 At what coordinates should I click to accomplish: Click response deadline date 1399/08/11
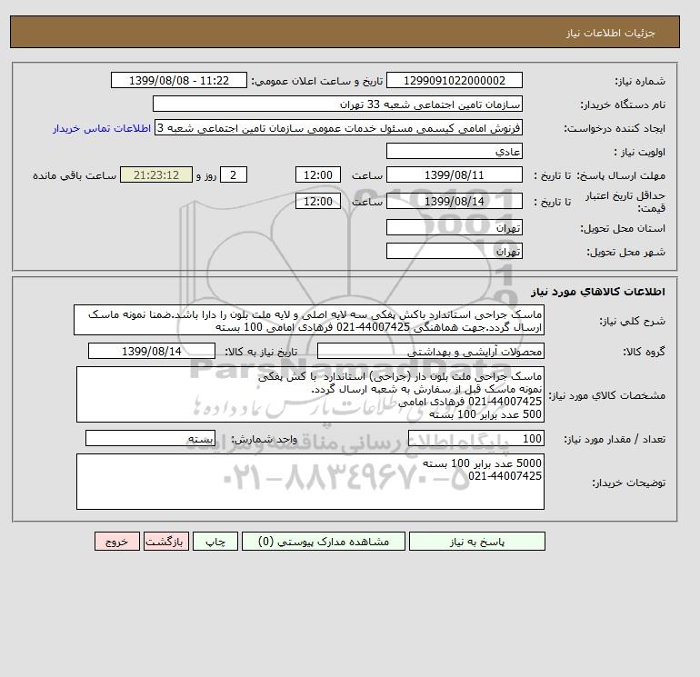coord(454,175)
